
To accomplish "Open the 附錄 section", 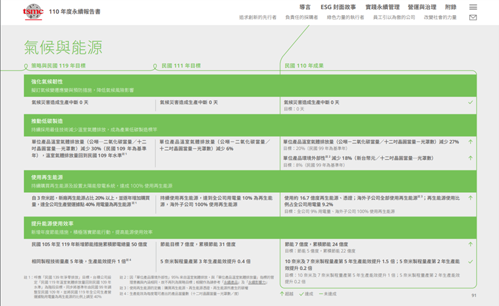I will pyautogui.click(x=450, y=7).
